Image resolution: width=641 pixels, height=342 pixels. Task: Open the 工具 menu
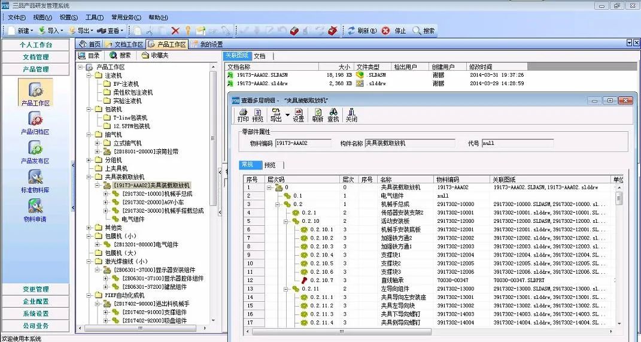(94, 17)
